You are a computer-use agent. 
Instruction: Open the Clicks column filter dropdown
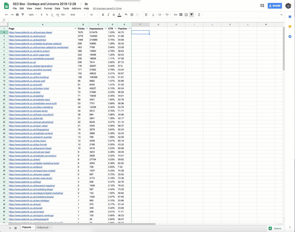coord(87,28)
